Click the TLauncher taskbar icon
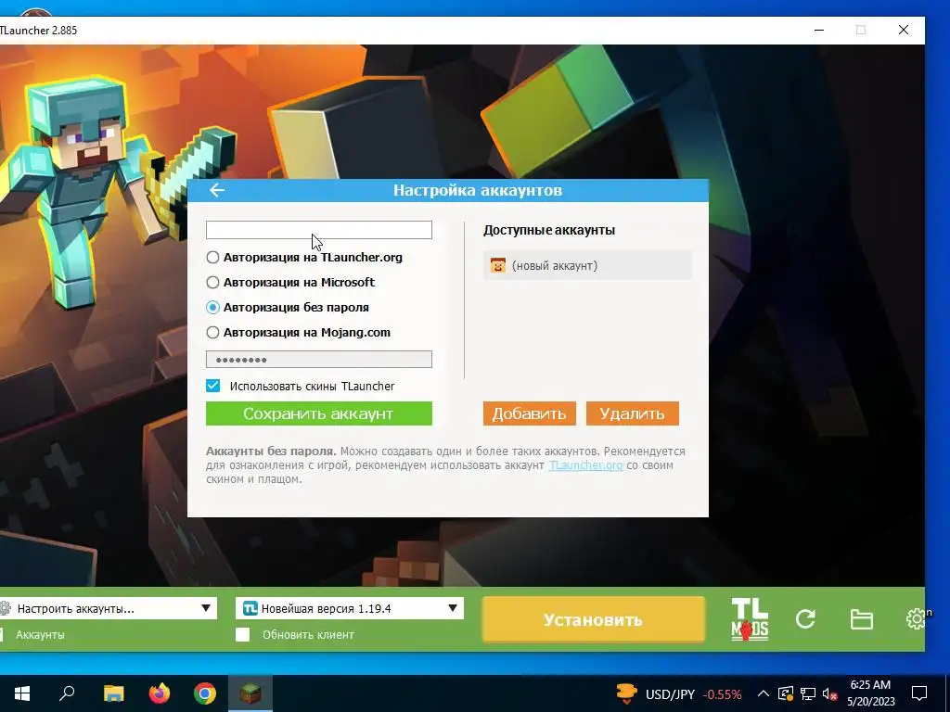Screen dimensions: 950x712 click(x=250, y=693)
